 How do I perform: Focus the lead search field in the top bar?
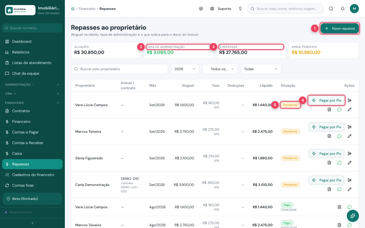[285, 9]
